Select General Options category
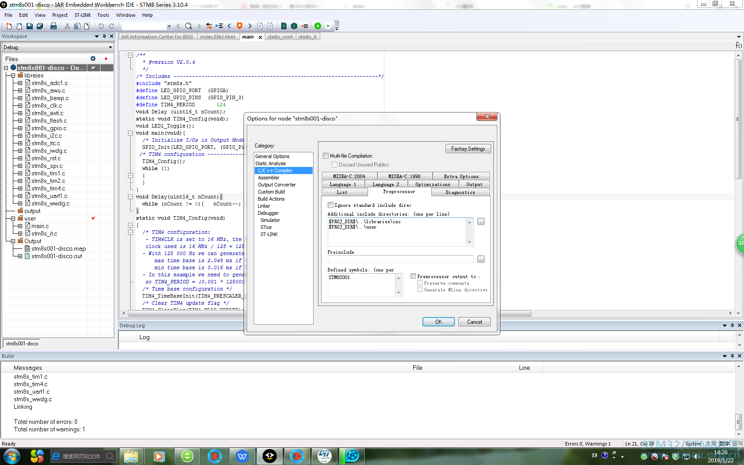This screenshot has height=465, width=744. [272, 156]
